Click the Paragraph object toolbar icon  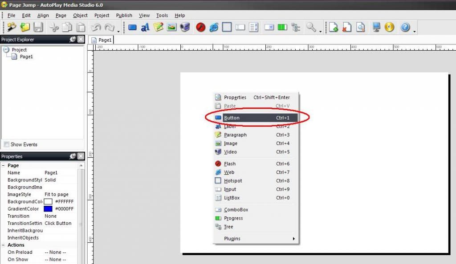click(159, 28)
